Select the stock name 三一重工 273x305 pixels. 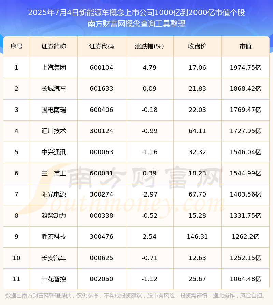coord(54,173)
